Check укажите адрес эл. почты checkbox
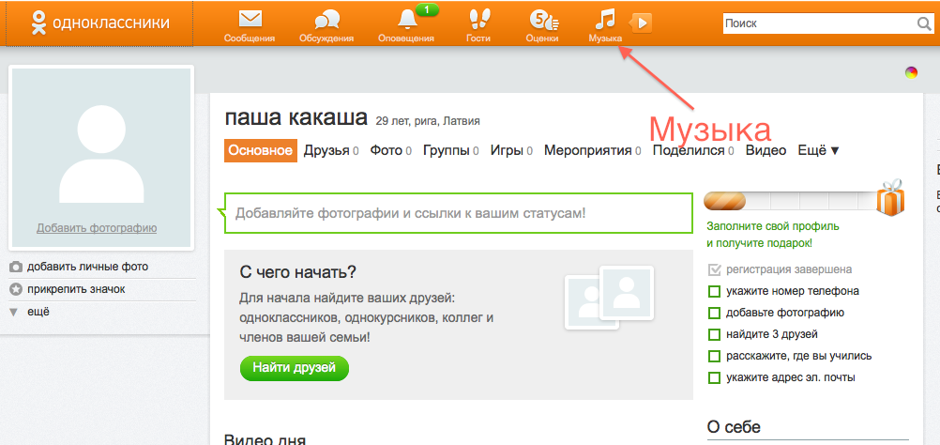 [714, 377]
